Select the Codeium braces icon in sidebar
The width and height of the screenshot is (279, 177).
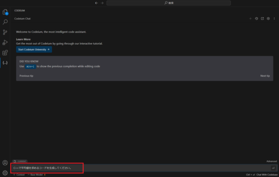pyautogui.click(x=5, y=63)
